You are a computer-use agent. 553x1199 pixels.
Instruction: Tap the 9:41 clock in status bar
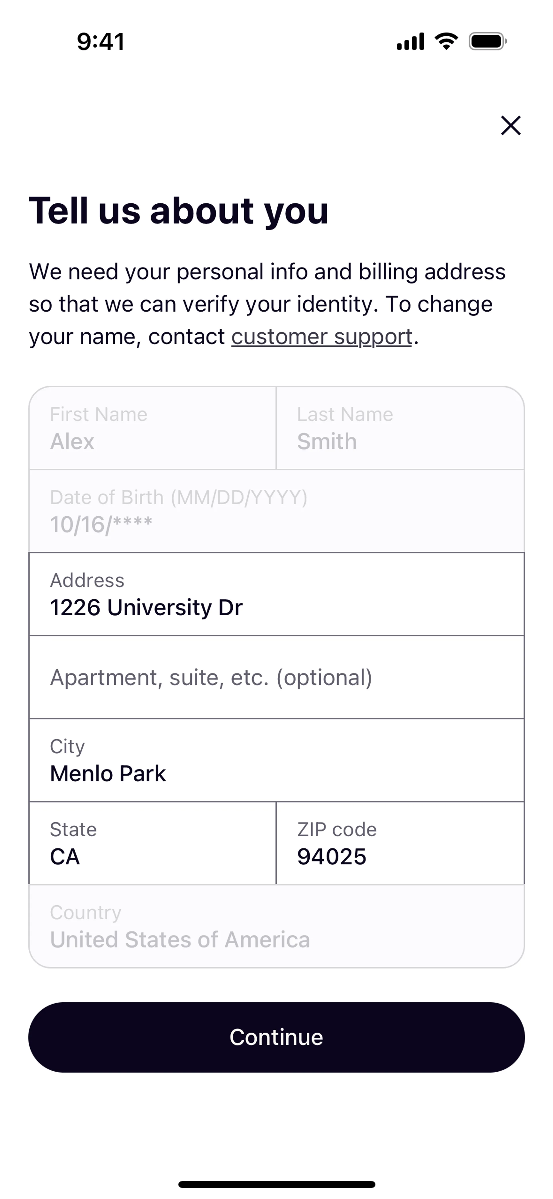click(x=101, y=42)
